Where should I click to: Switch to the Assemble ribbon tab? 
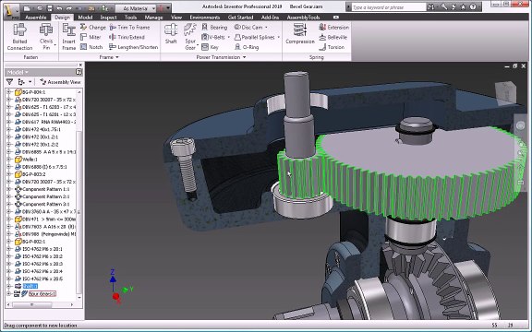coord(36,18)
